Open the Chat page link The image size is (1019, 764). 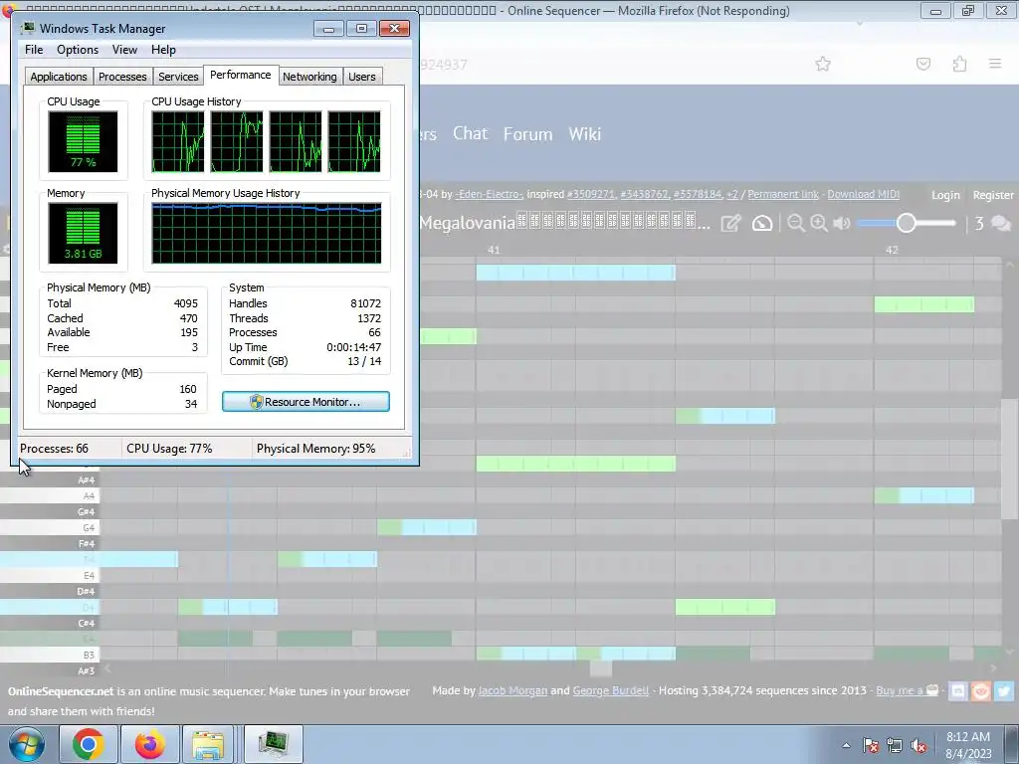point(470,134)
